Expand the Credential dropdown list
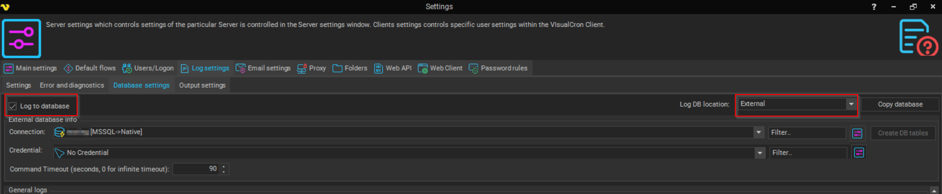 760,153
